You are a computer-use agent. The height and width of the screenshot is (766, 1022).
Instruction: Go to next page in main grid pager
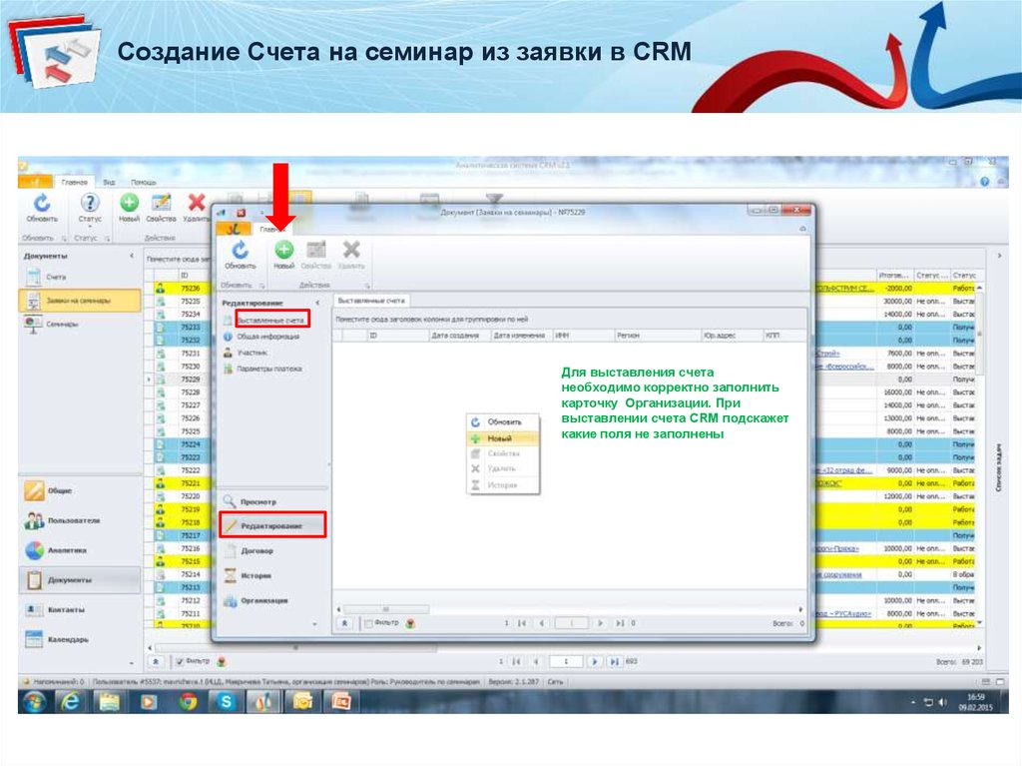click(595, 661)
